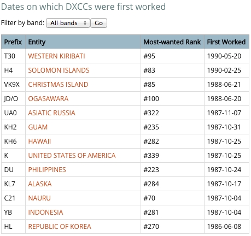
Task: Click the #70 rank cell
Action: coord(172,198)
